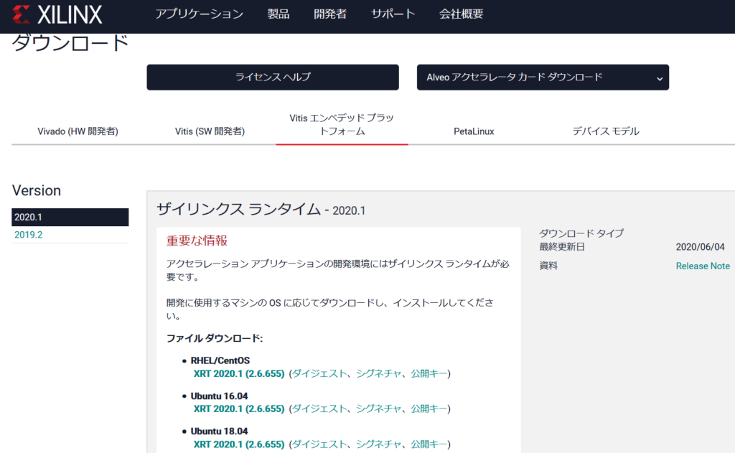Open the 製品 navigation menu
The height and width of the screenshot is (453, 735).
(x=278, y=14)
